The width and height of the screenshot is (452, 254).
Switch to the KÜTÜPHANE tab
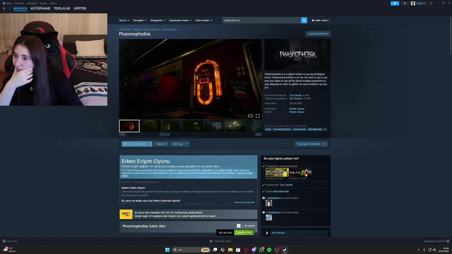pyautogui.click(x=41, y=8)
